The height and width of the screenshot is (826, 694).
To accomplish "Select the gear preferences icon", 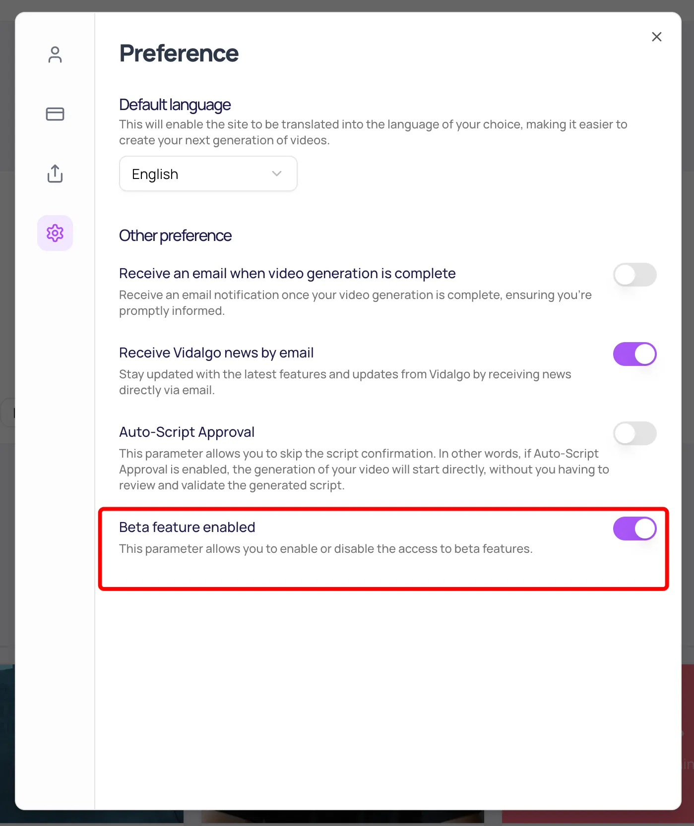I will pyautogui.click(x=55, y=233).
